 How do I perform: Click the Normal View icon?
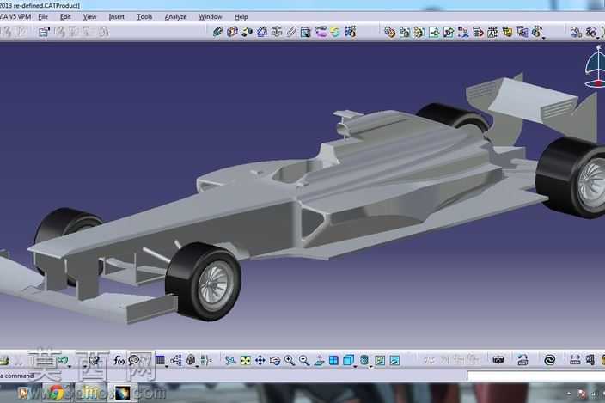pos(319,361)
